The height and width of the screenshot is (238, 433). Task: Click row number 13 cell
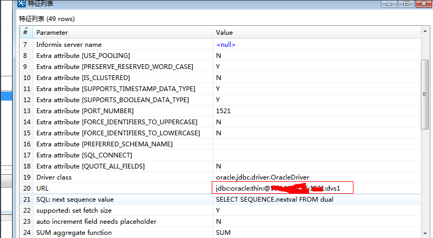point(26,111)
